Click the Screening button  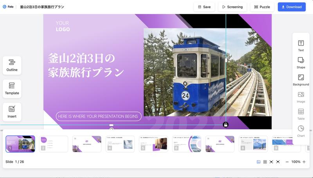click(x=232, y=7)
